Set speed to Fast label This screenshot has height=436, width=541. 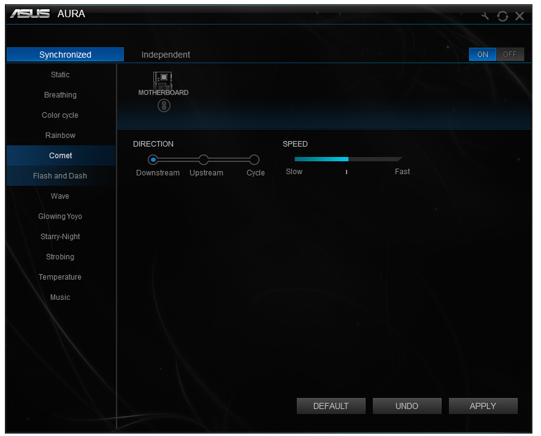402,172
